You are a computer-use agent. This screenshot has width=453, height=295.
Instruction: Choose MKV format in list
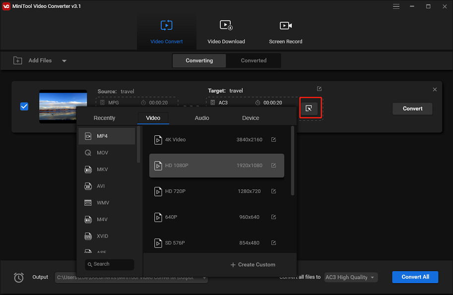(x=107, y=170)
